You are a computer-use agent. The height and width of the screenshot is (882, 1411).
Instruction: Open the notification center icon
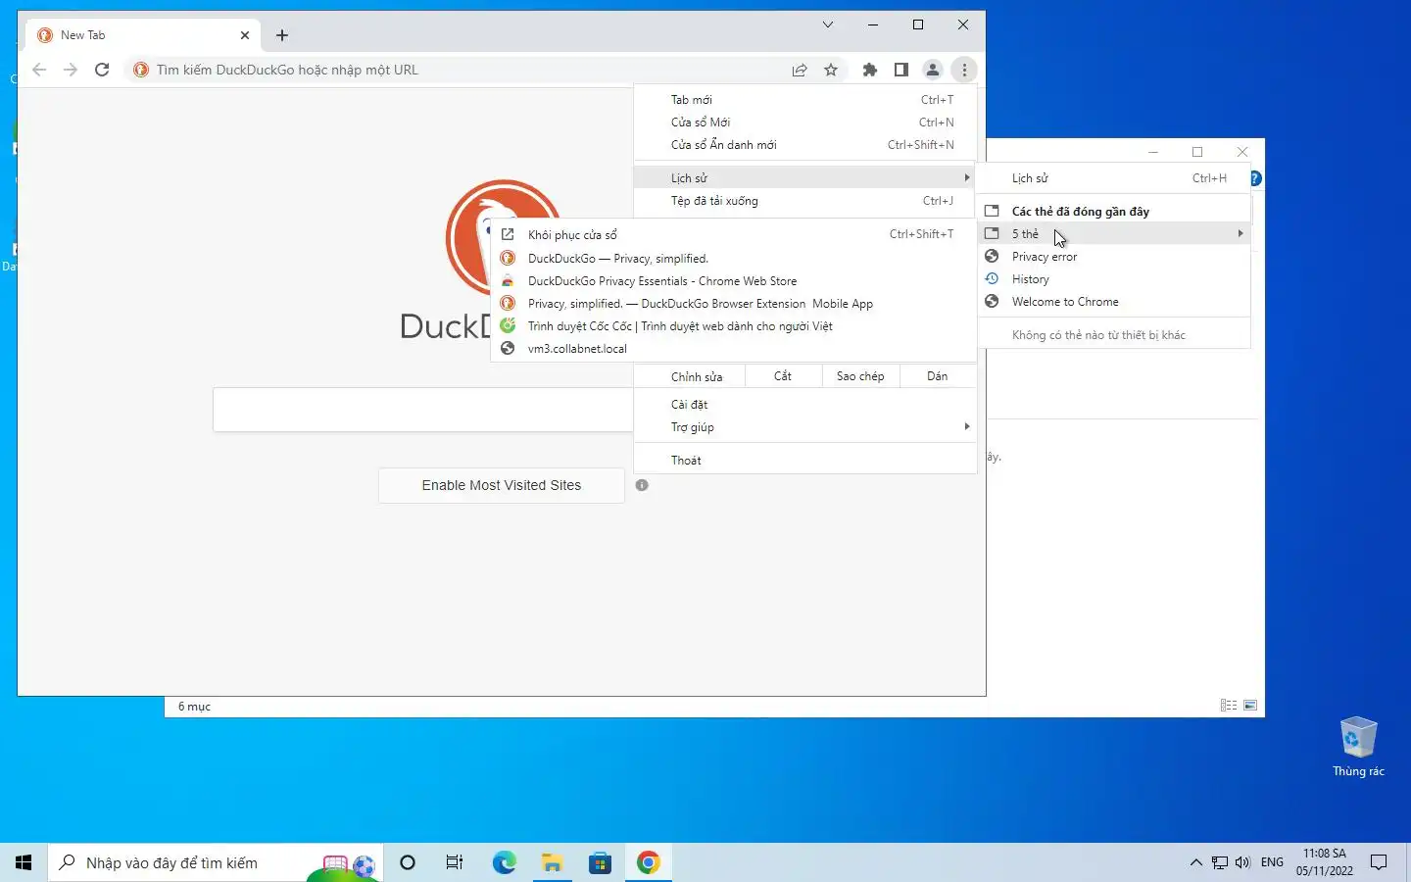click(x=1379, y=862)
